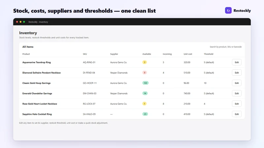
Task: Click SKU SA-HALO-09
Action: tap(89, 114)
